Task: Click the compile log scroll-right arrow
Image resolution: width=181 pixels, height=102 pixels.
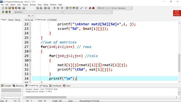Action: click(x=176, y=97)
